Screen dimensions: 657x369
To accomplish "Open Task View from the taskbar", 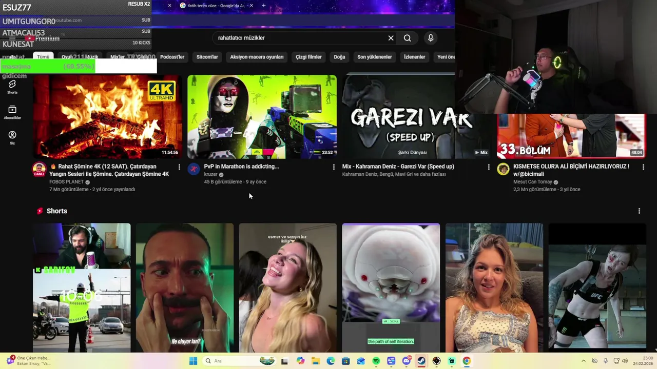I will coord(285,361).
